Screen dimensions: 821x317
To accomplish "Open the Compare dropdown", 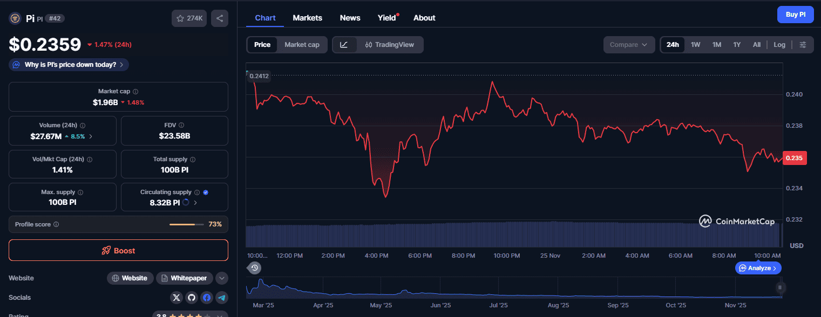I will coord(628,45).
